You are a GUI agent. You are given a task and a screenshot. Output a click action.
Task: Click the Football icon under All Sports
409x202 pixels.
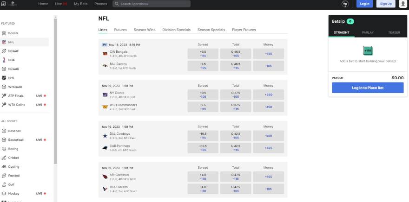(4, 176)
